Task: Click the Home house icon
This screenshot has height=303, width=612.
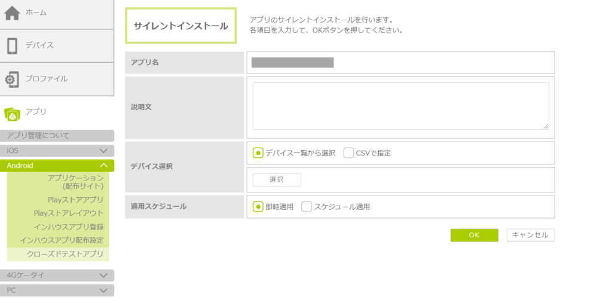Action: tap(12, 13)
